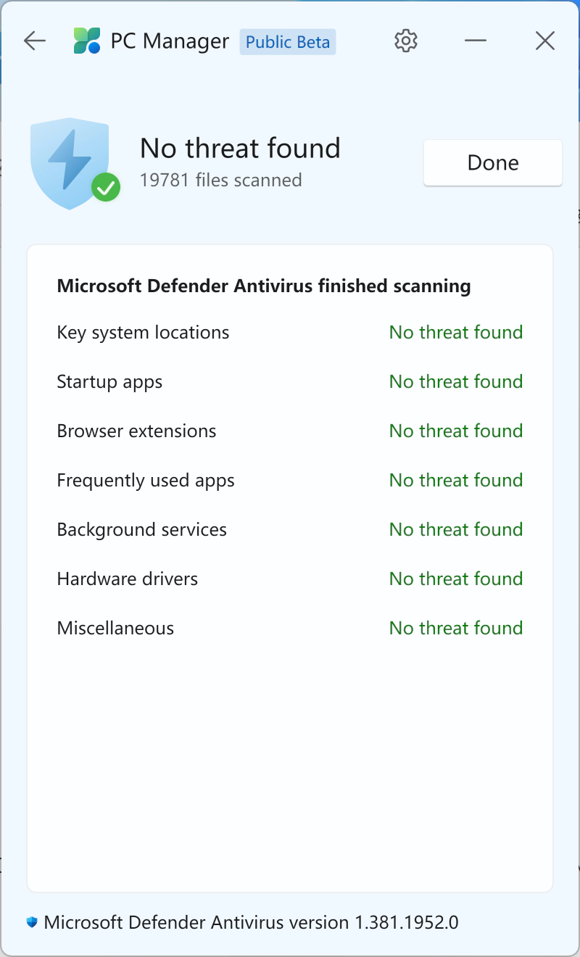Click the Miscellaneous row label
Viewport: 580px width, 957px height.
[x=115, y=628]
